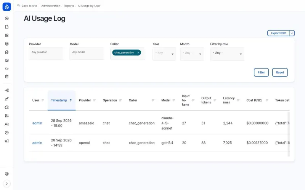Open admin link in amazeeio row
305x190 pixels.
pos(37,123)
